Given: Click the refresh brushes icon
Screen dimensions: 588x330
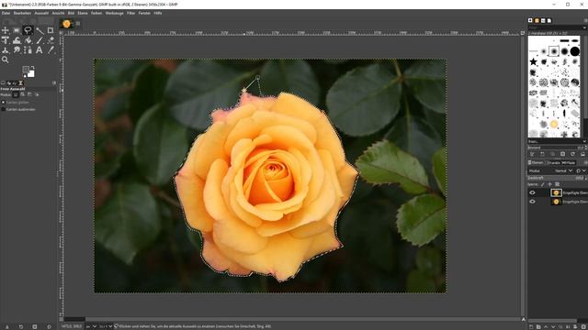Looking at the screenshot, I should (572, 154).
